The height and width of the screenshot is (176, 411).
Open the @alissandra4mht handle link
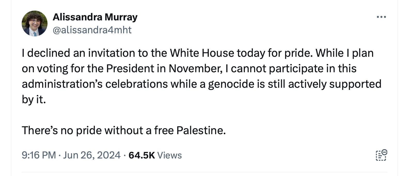(92, 30)
